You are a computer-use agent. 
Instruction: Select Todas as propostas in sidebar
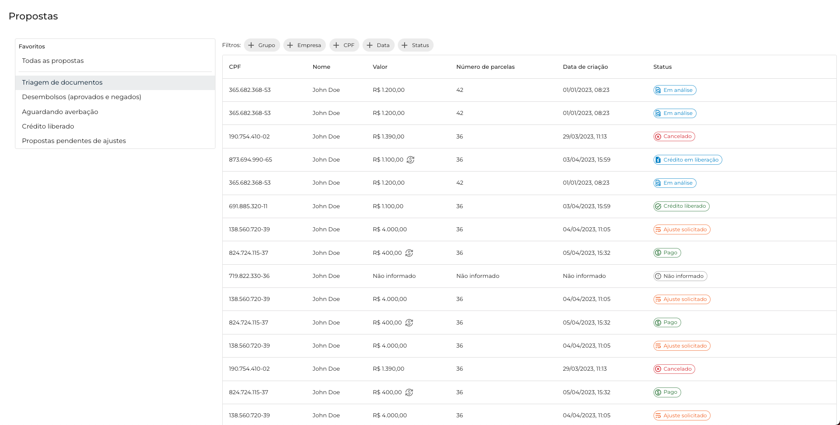coord(53,61)
